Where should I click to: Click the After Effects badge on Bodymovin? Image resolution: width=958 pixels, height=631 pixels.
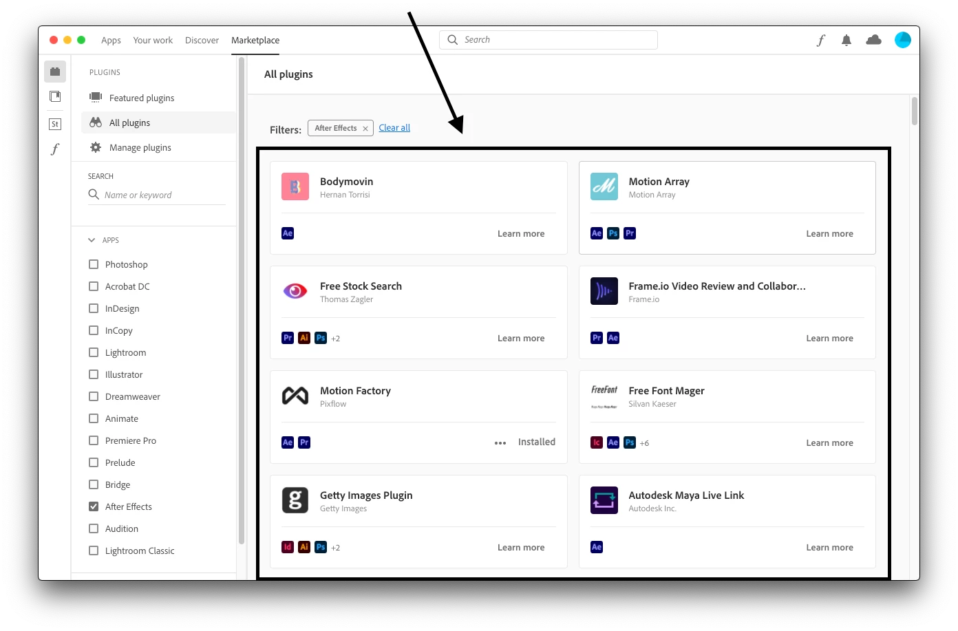pos(288,233)
